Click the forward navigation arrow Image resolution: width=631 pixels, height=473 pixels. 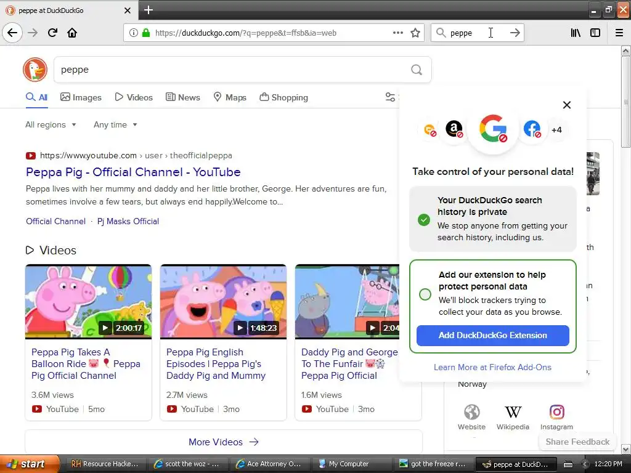(33, 33)
